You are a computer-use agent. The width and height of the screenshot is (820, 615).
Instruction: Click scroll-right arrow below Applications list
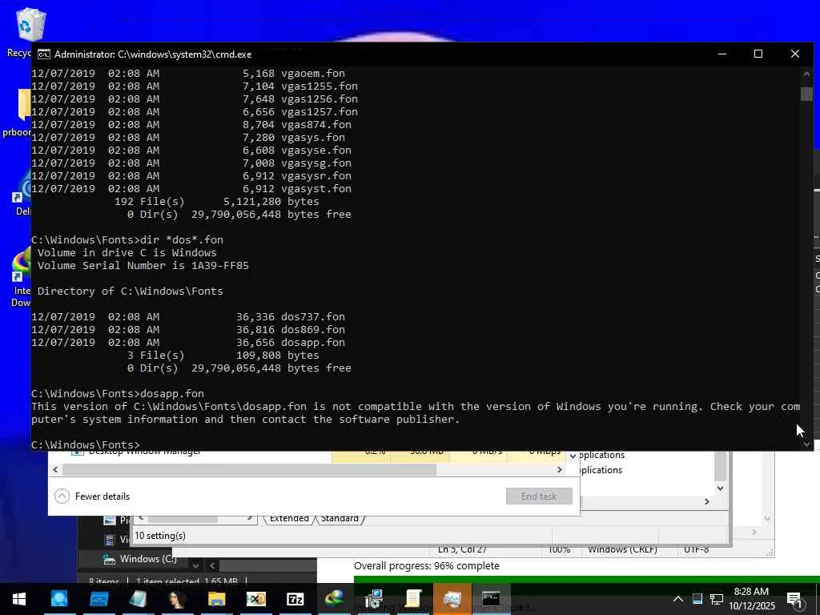coord(707,501)
